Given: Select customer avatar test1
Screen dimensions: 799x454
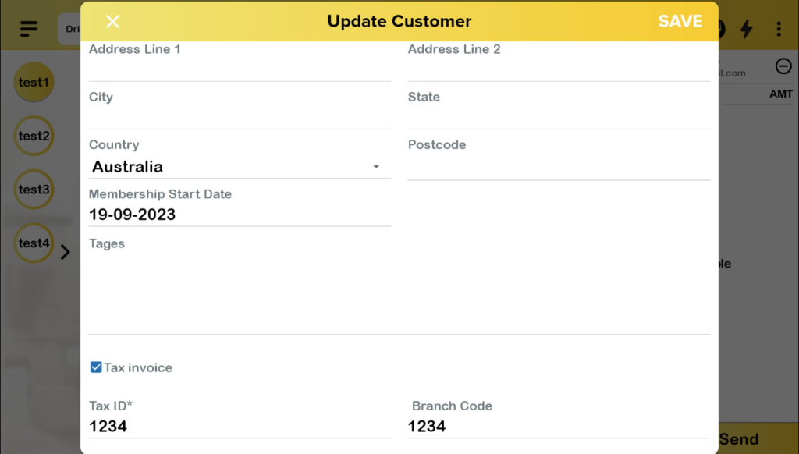Looking at the screenshot, I should point(34,82).
